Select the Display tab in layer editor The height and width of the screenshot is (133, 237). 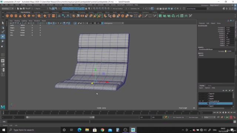pos(202,85)
